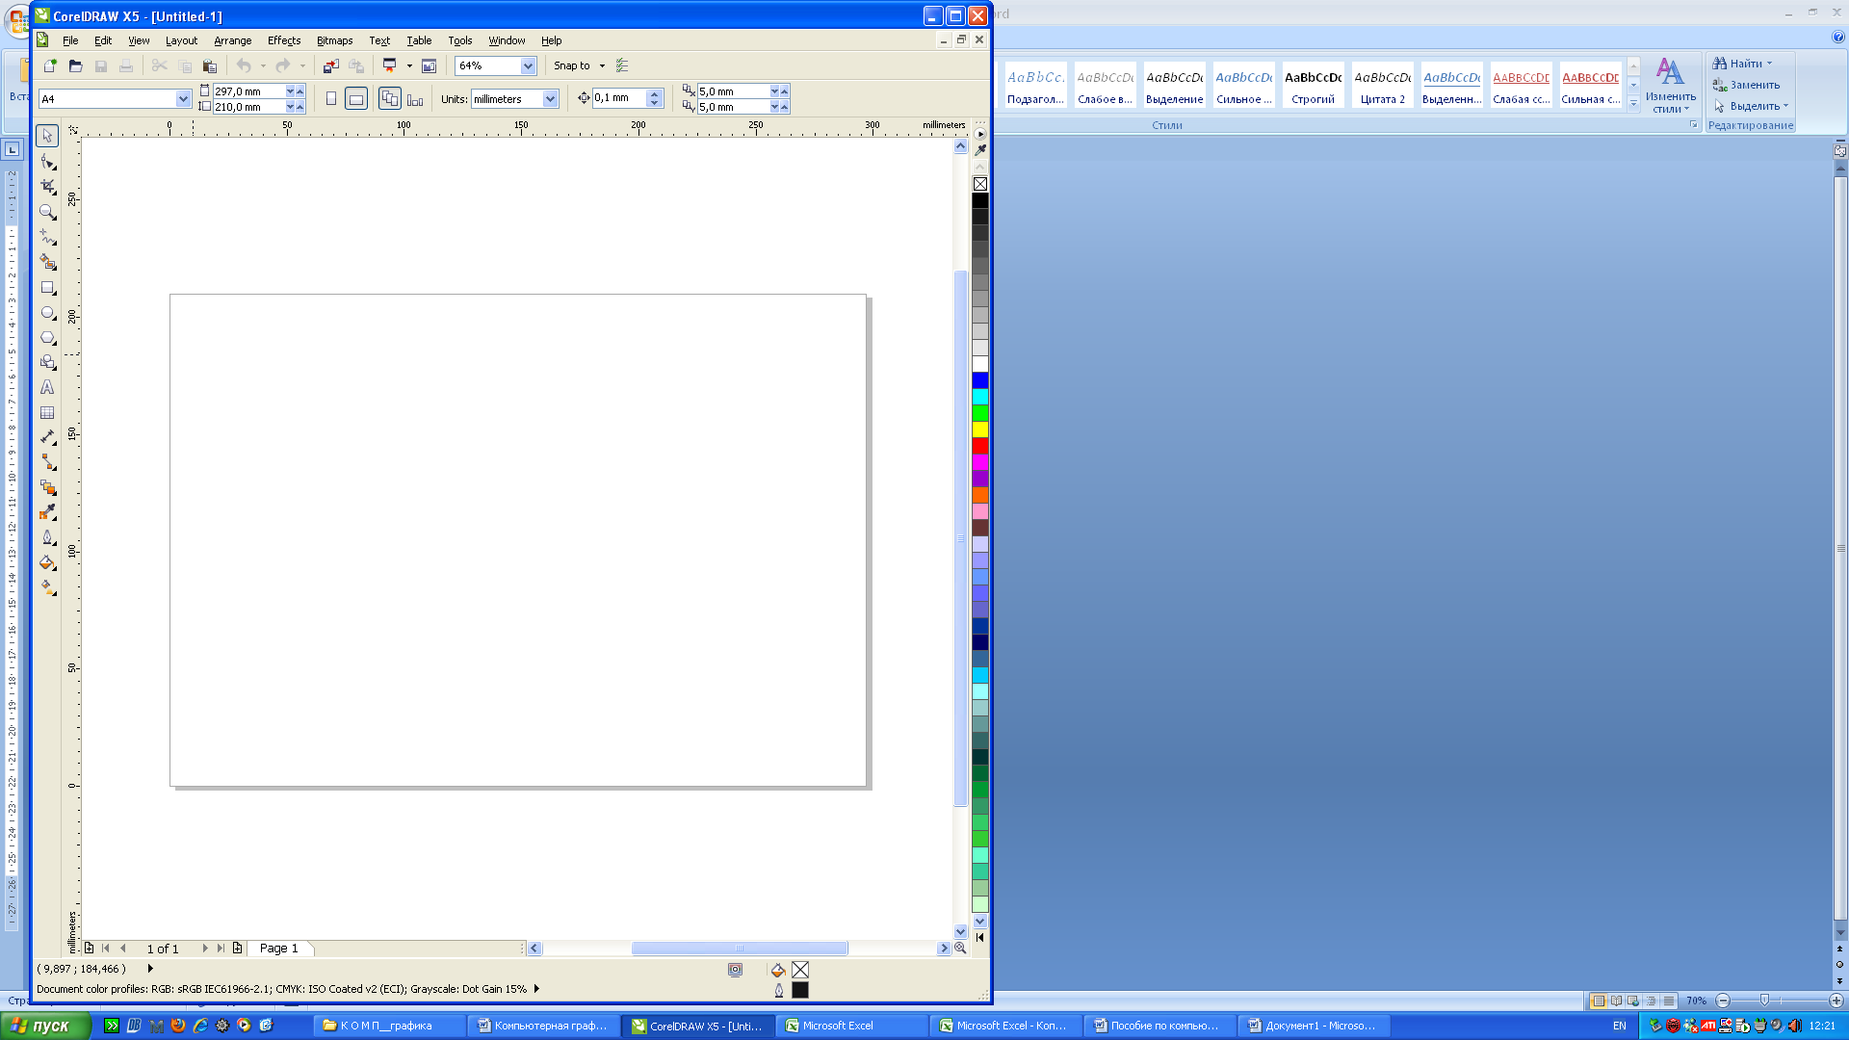The image size is (1849, 1040).
Task: Apply the Строгий style in Word
Action: click(1313, 86)
